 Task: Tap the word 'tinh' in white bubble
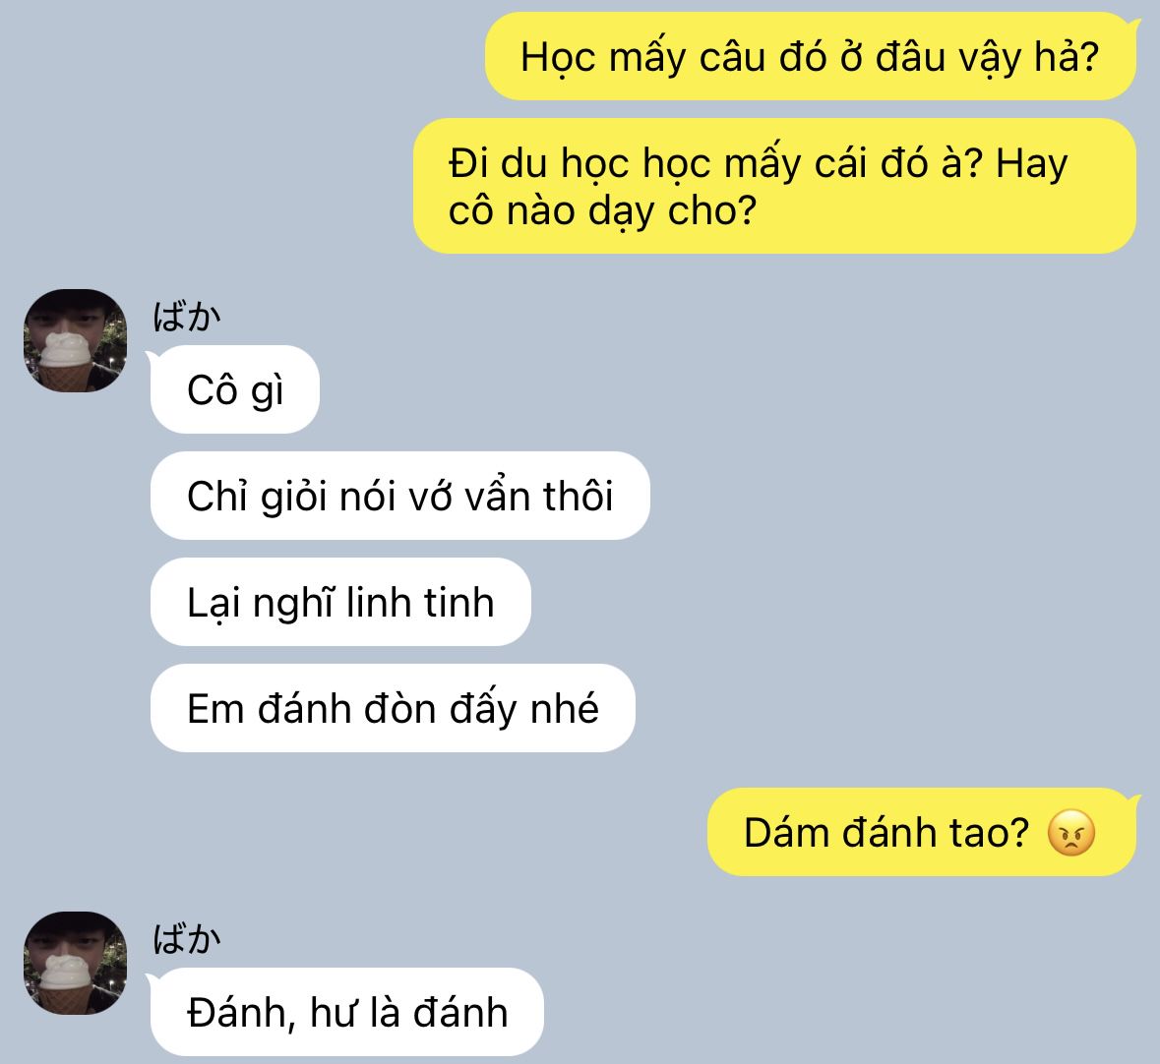pyautogui.click(x=458, y=602)
